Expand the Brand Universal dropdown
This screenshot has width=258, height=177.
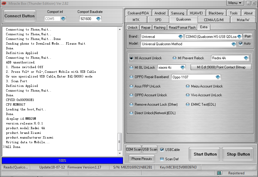(181, 36)
